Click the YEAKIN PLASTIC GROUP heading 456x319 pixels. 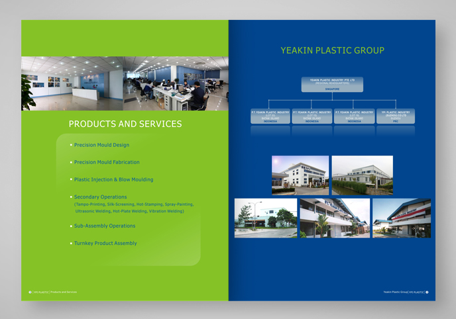coord(333,50)
